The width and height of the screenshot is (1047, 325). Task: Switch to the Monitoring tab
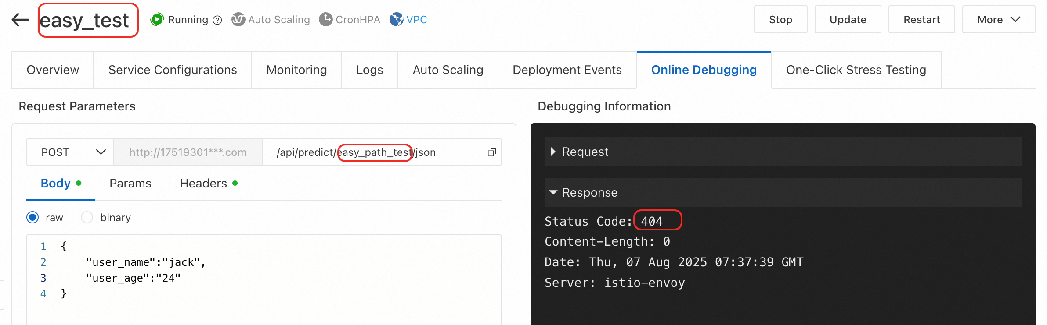tap(296, 70)
